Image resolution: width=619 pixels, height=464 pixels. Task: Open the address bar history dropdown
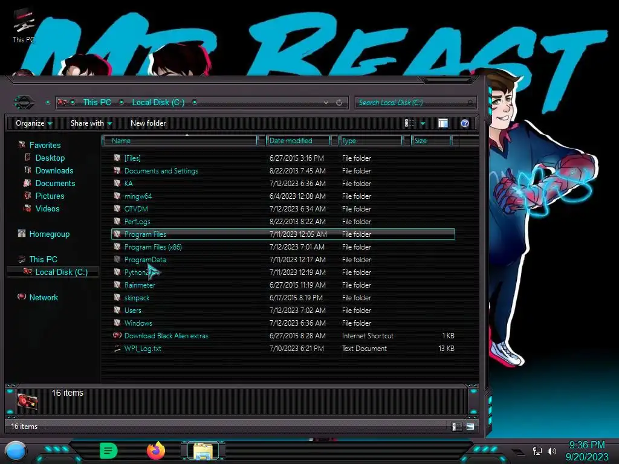326,103
